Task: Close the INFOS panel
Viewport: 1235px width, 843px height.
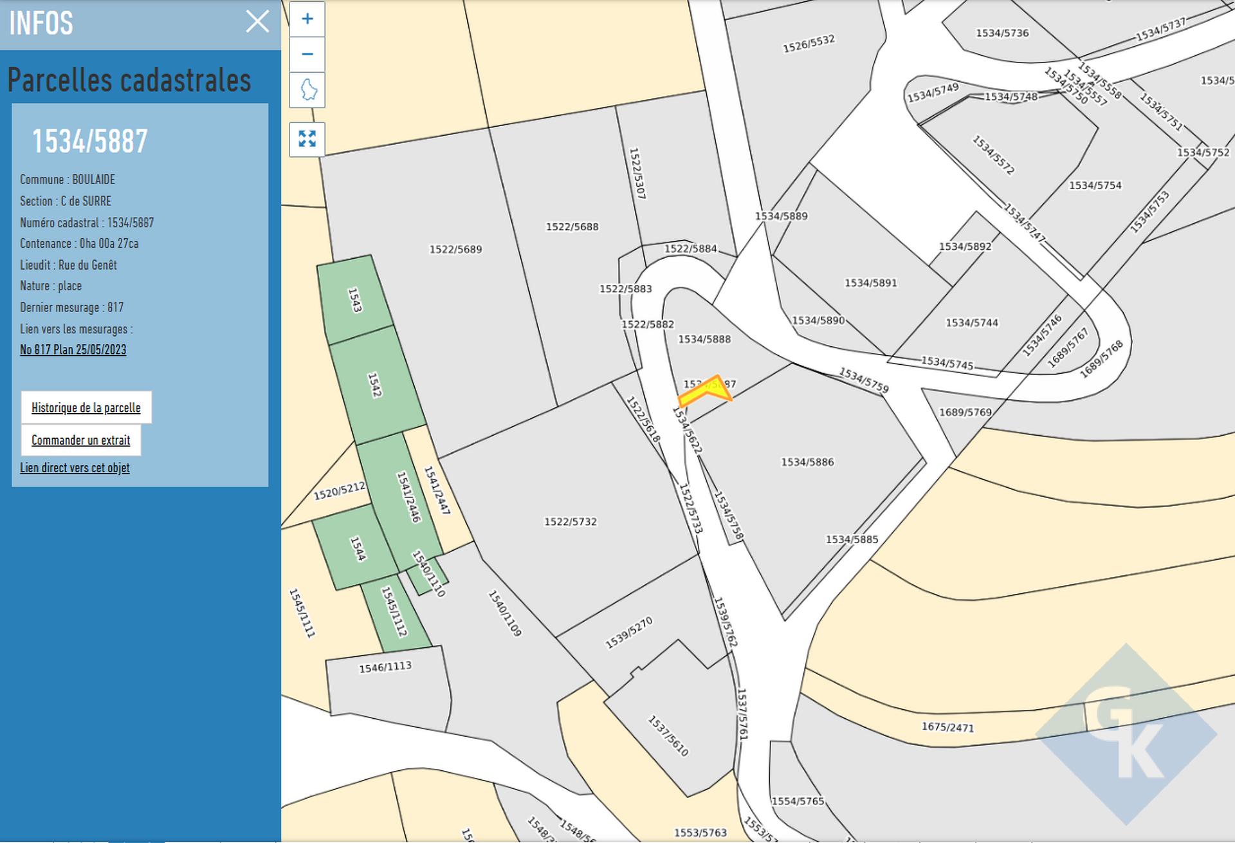Action: [257, 22]
